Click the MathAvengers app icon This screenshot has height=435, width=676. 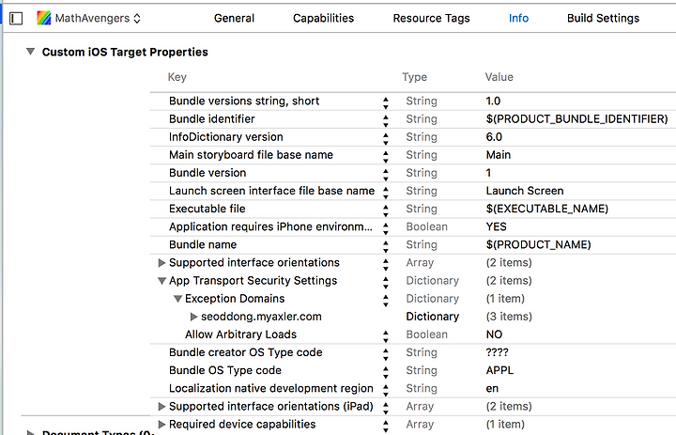pyautogui.click(x=44, y=18)
